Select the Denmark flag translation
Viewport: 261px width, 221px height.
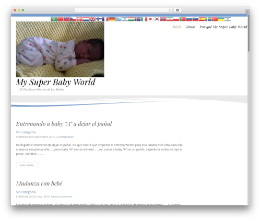[x=79, y=19]
